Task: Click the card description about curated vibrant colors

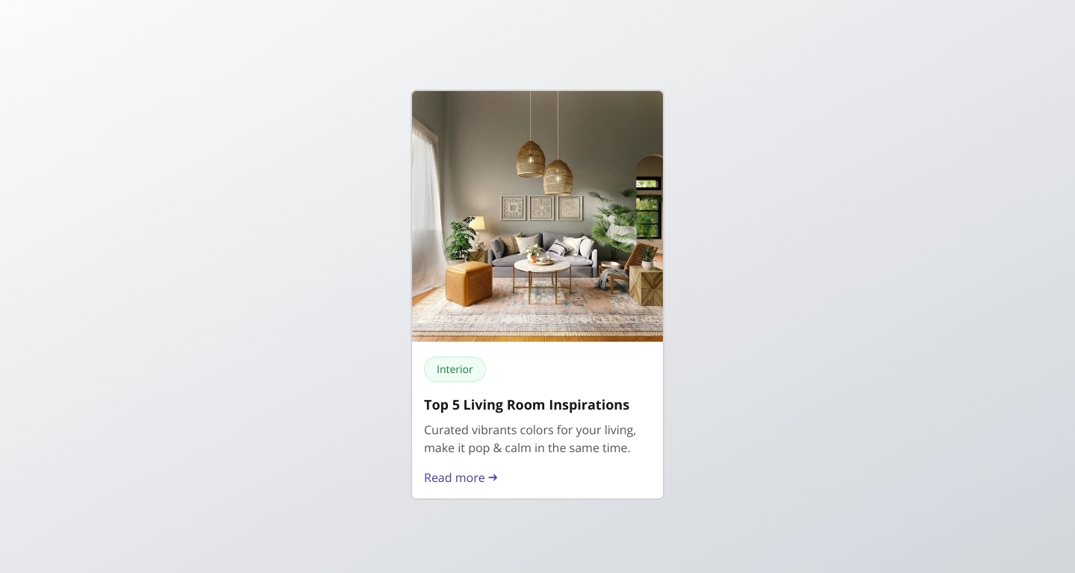Action: 530,439
